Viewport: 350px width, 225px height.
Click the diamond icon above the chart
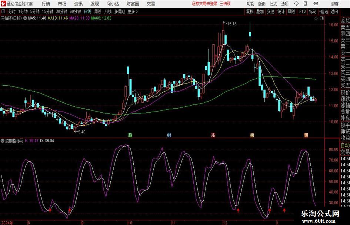[316, 18]
